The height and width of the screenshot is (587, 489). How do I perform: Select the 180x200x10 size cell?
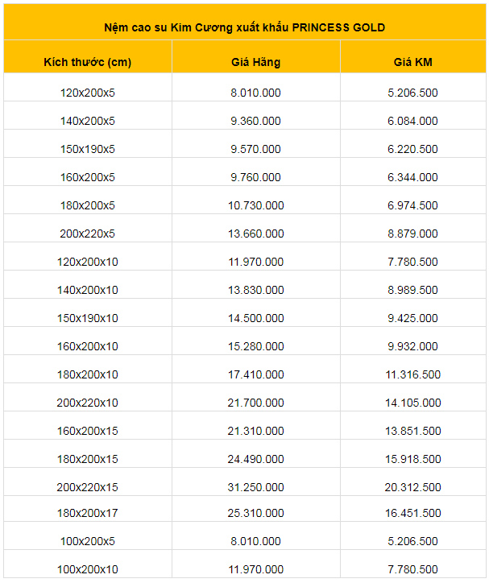[x=88, y=374]
